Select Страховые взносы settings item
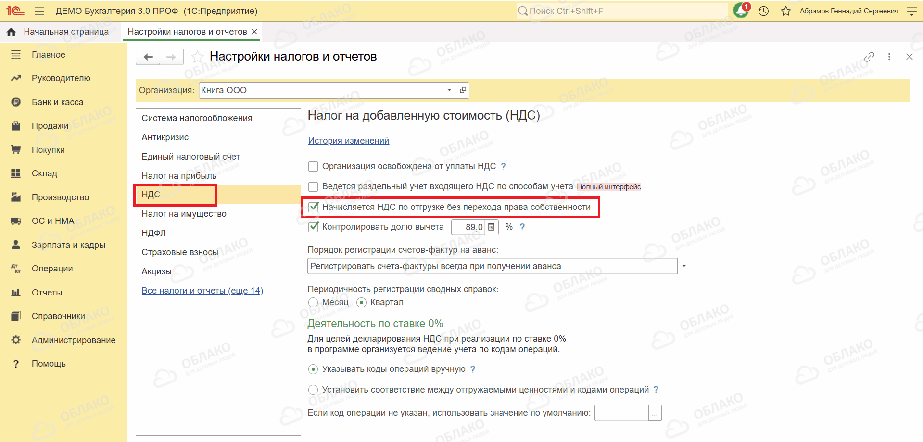 point(218,252)
